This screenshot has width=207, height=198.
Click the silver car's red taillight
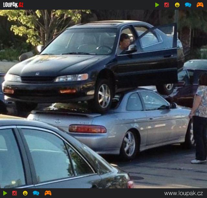[87, 129]
